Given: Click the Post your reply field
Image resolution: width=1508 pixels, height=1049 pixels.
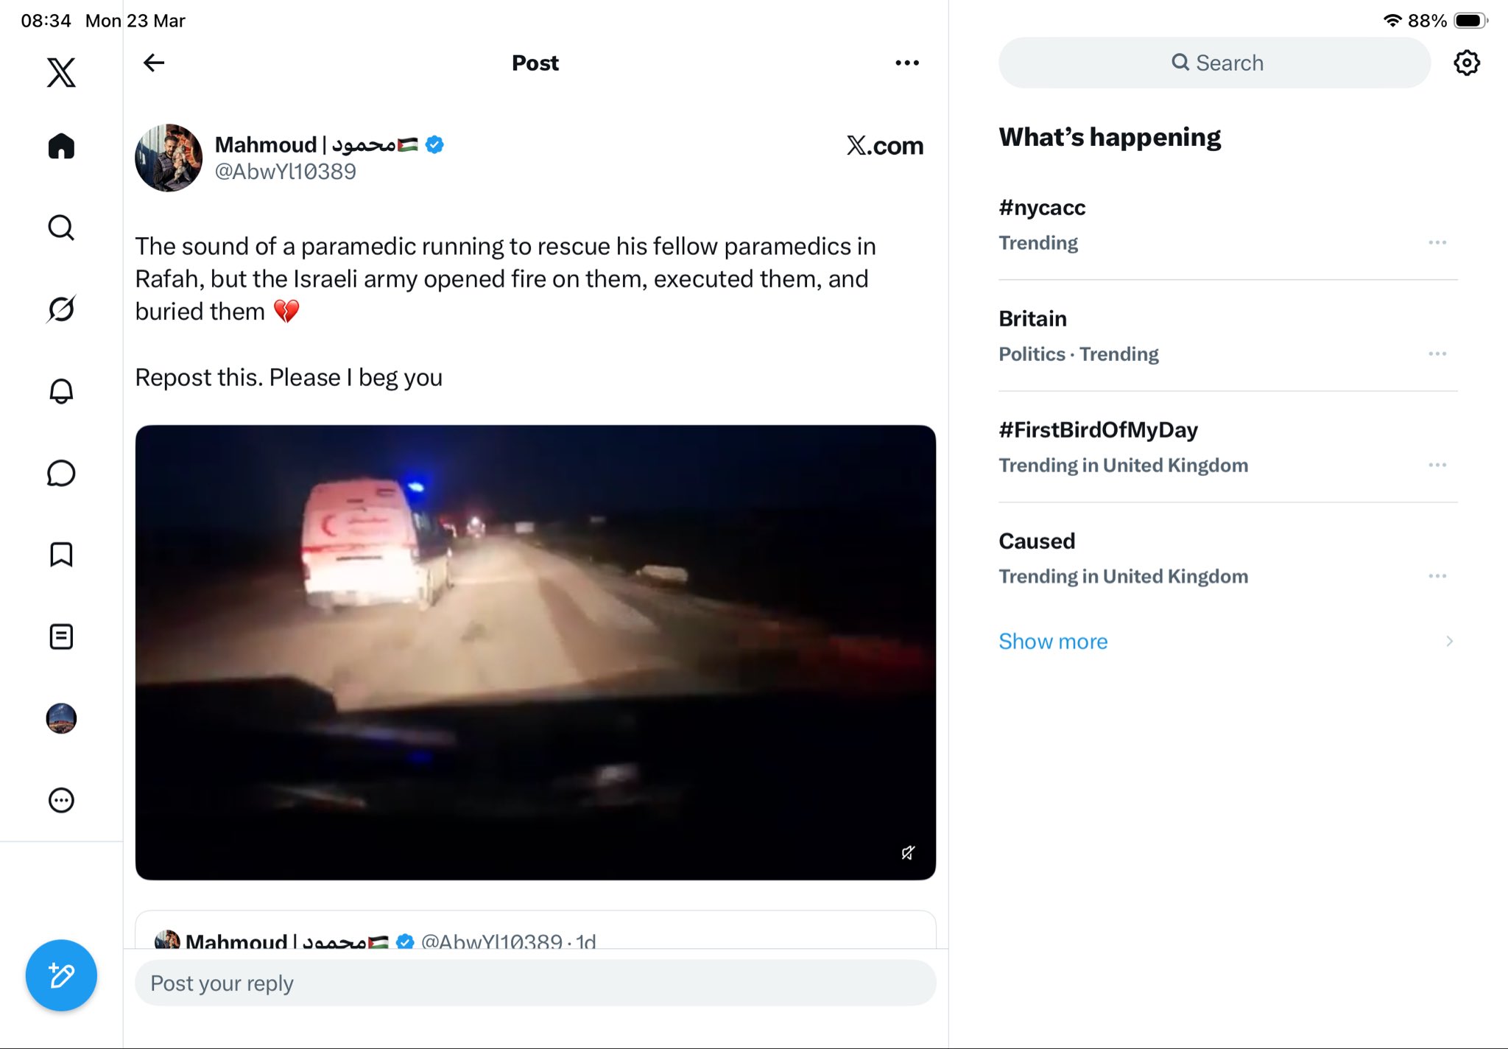Looking at the screenshot, I should tap(535, 983).
